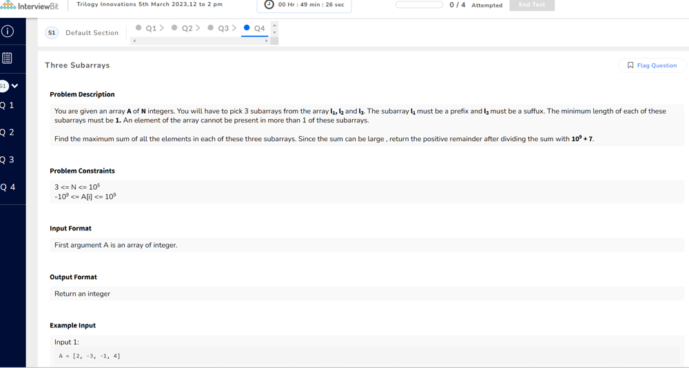Open the info icon in the sidebar
This screenshot has height=368, width=689.
tap(8, 31)
